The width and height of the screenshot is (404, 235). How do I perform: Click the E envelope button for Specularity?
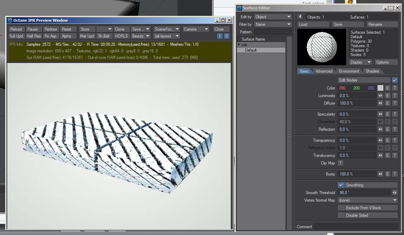tap(387, 114)
